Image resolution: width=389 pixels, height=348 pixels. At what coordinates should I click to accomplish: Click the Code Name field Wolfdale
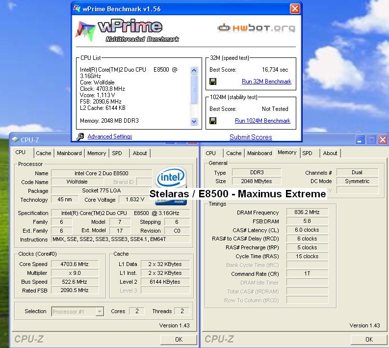77,182
